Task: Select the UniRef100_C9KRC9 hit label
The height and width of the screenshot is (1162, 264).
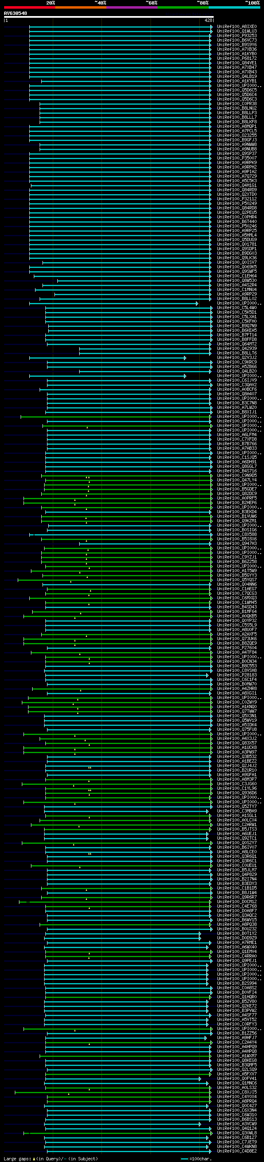Action: [x=236, y=362]
